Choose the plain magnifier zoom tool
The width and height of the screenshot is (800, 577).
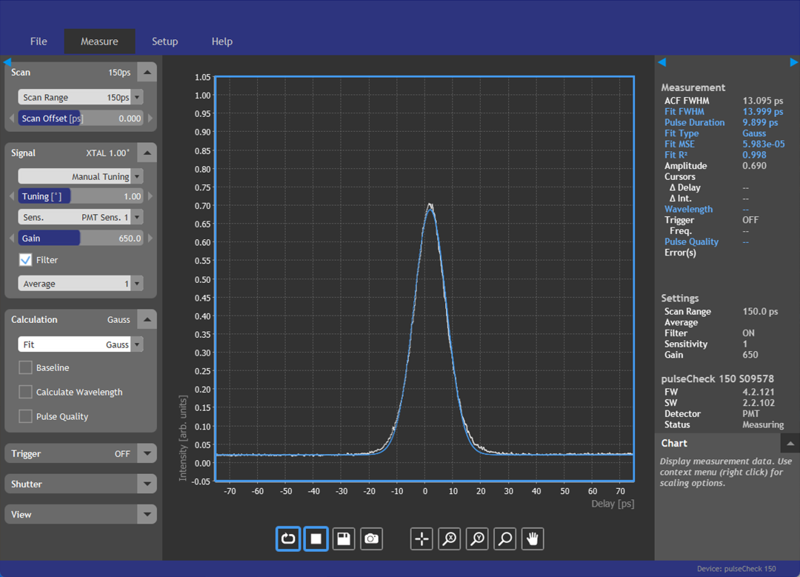pyautogui.click(x=505, y=538)
